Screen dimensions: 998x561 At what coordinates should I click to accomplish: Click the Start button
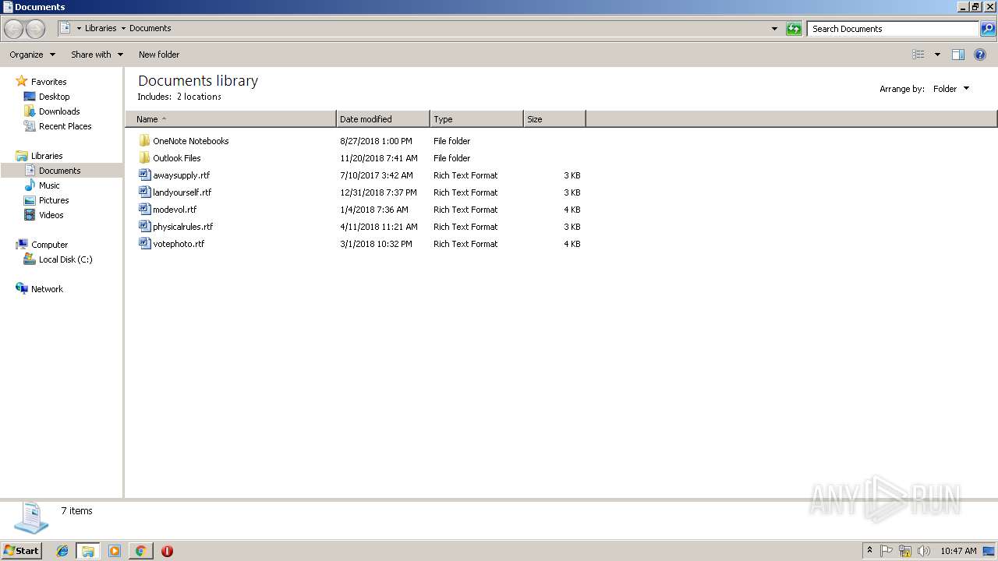click(x=21, y=551)
